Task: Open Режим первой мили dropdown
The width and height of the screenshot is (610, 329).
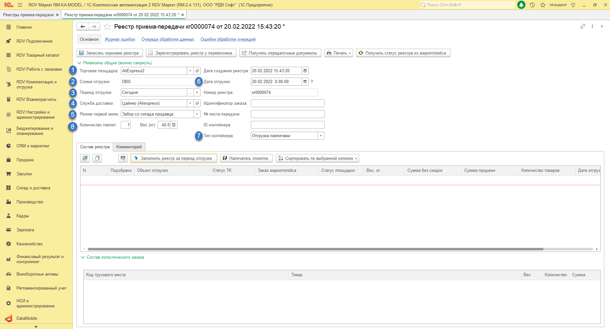Action: pos(197,114)
